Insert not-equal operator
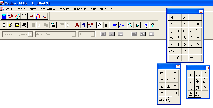The image size is (213, 108). pos(162,93)
